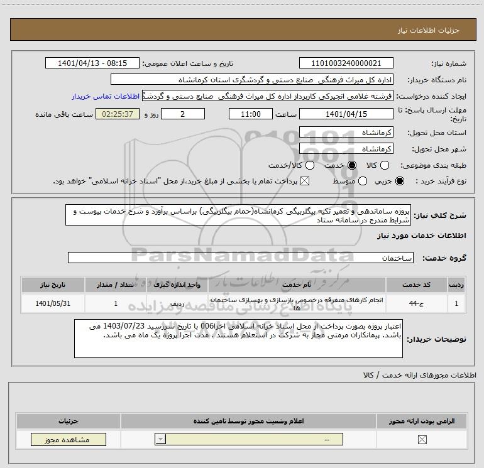Click the service name cell انجام کارهای متفرقه
The image size is (484, 468).
[297, 303]
